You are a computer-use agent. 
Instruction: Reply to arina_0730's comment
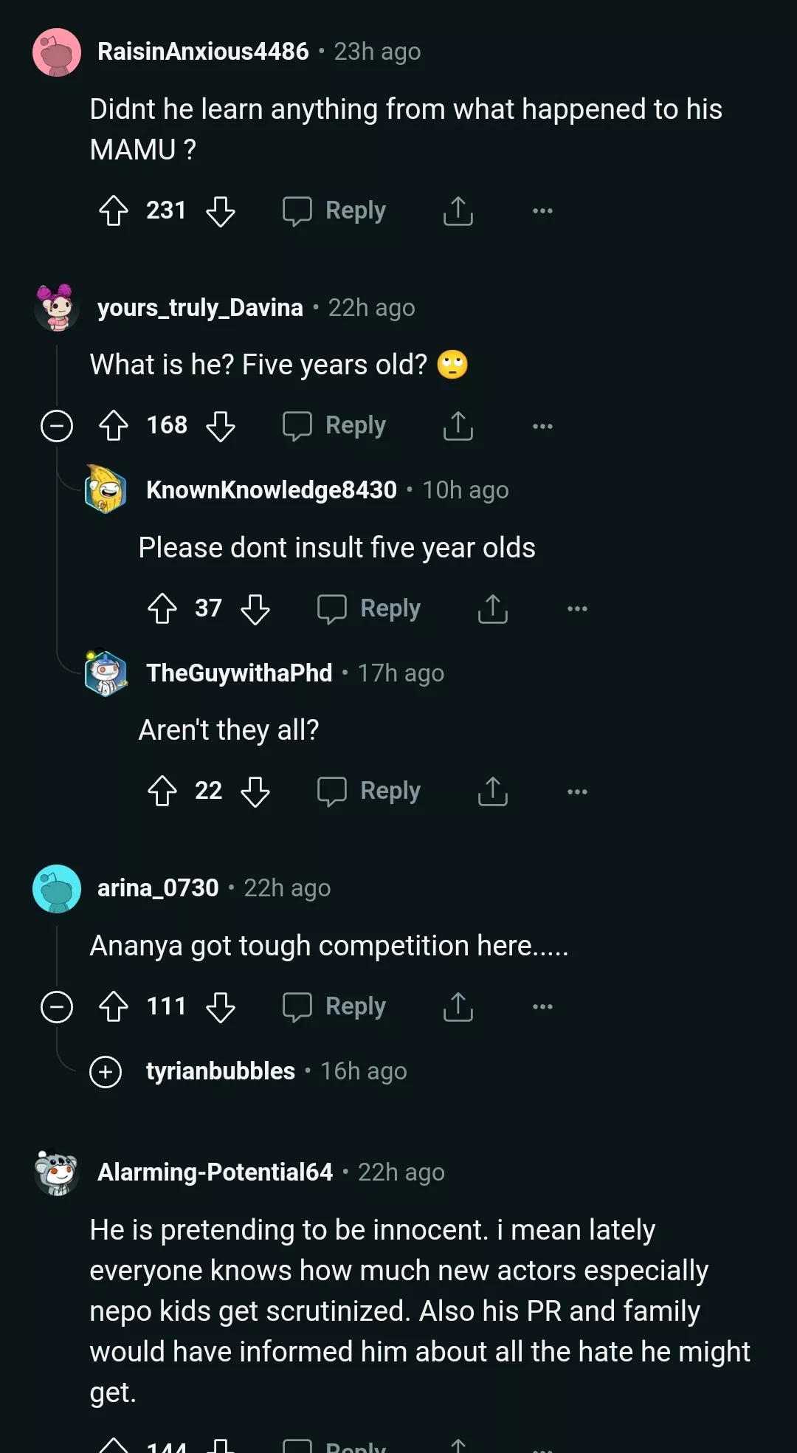point(334,1007)
